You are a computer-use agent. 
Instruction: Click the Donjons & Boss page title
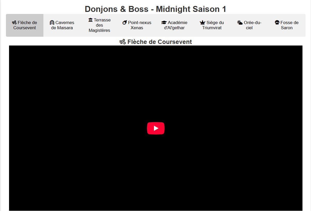coord(155,9)
